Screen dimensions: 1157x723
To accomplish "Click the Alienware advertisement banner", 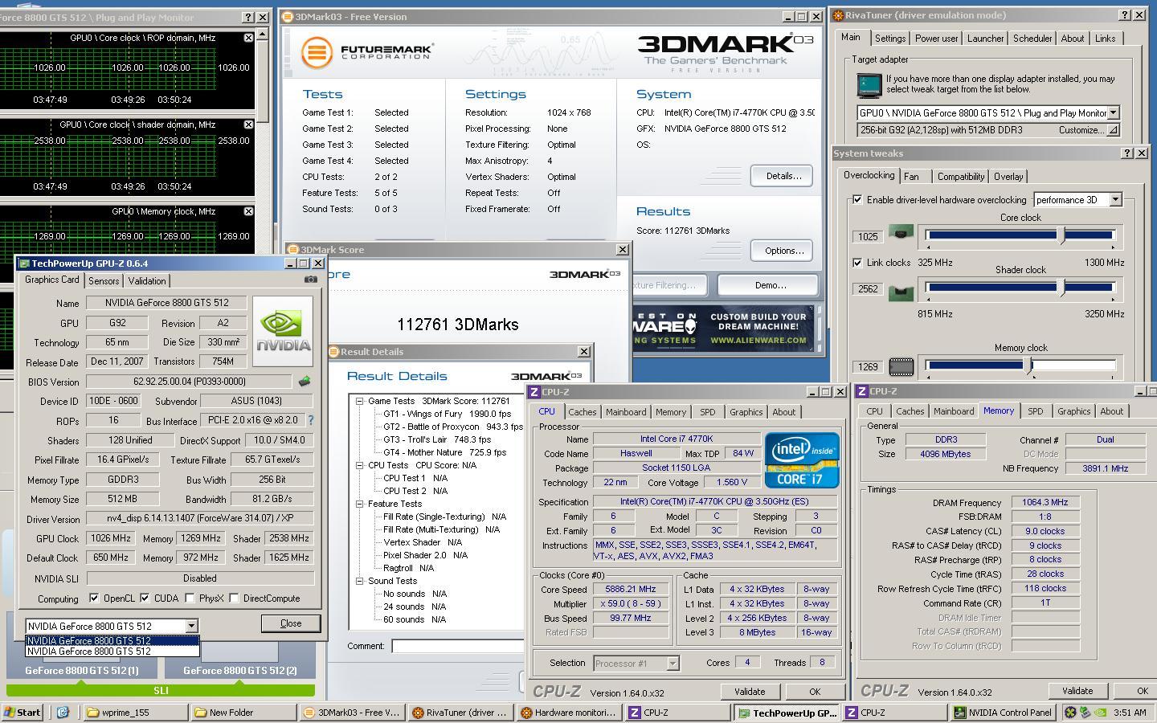I will pyautogui.click(x=726, y=329).
